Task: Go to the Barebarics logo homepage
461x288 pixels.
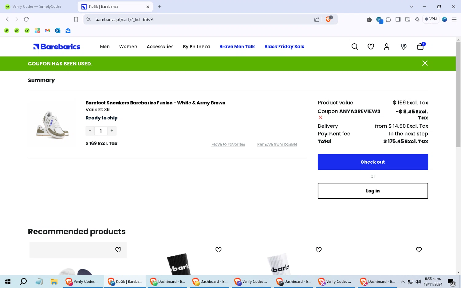Action: pos(57,47)
